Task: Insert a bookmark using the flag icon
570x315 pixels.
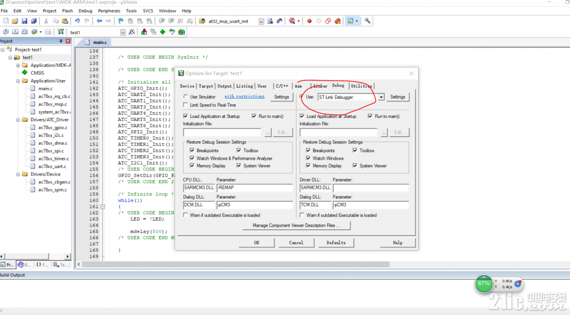Action: pyautogui.click(x=121, y=21)
